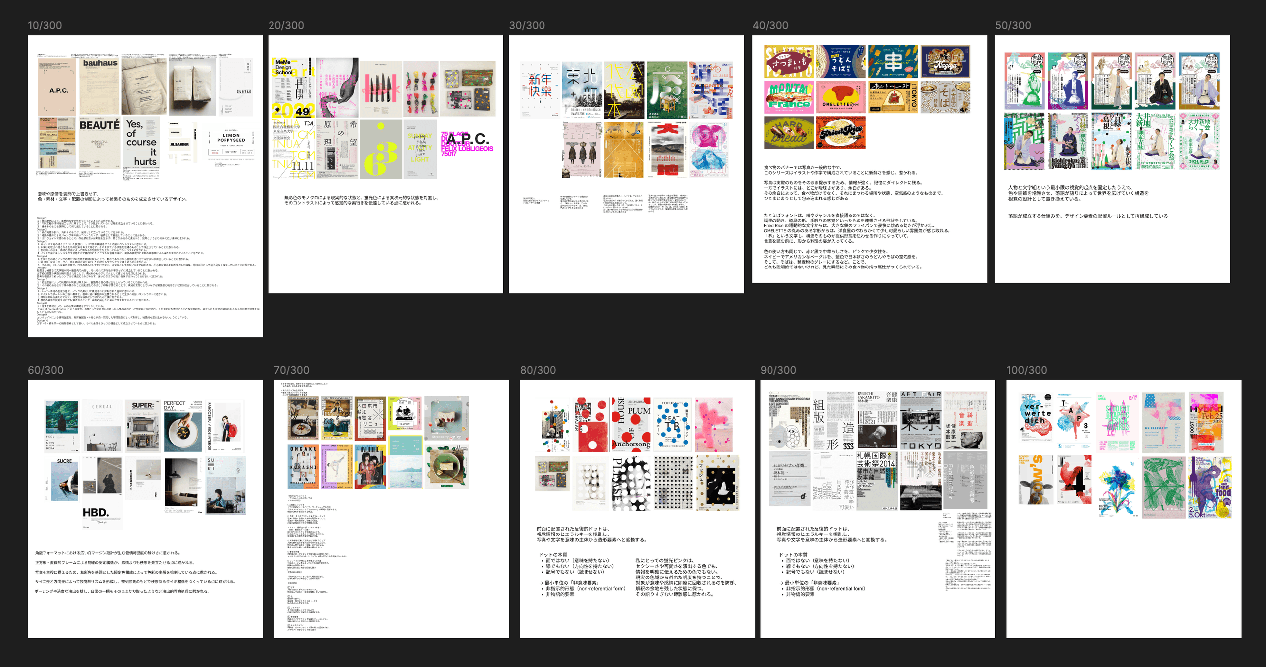The width and height of the screenshot is (1266, 667).
Task: Select the A.P.C. beige poster image
Action: [57, 87]
